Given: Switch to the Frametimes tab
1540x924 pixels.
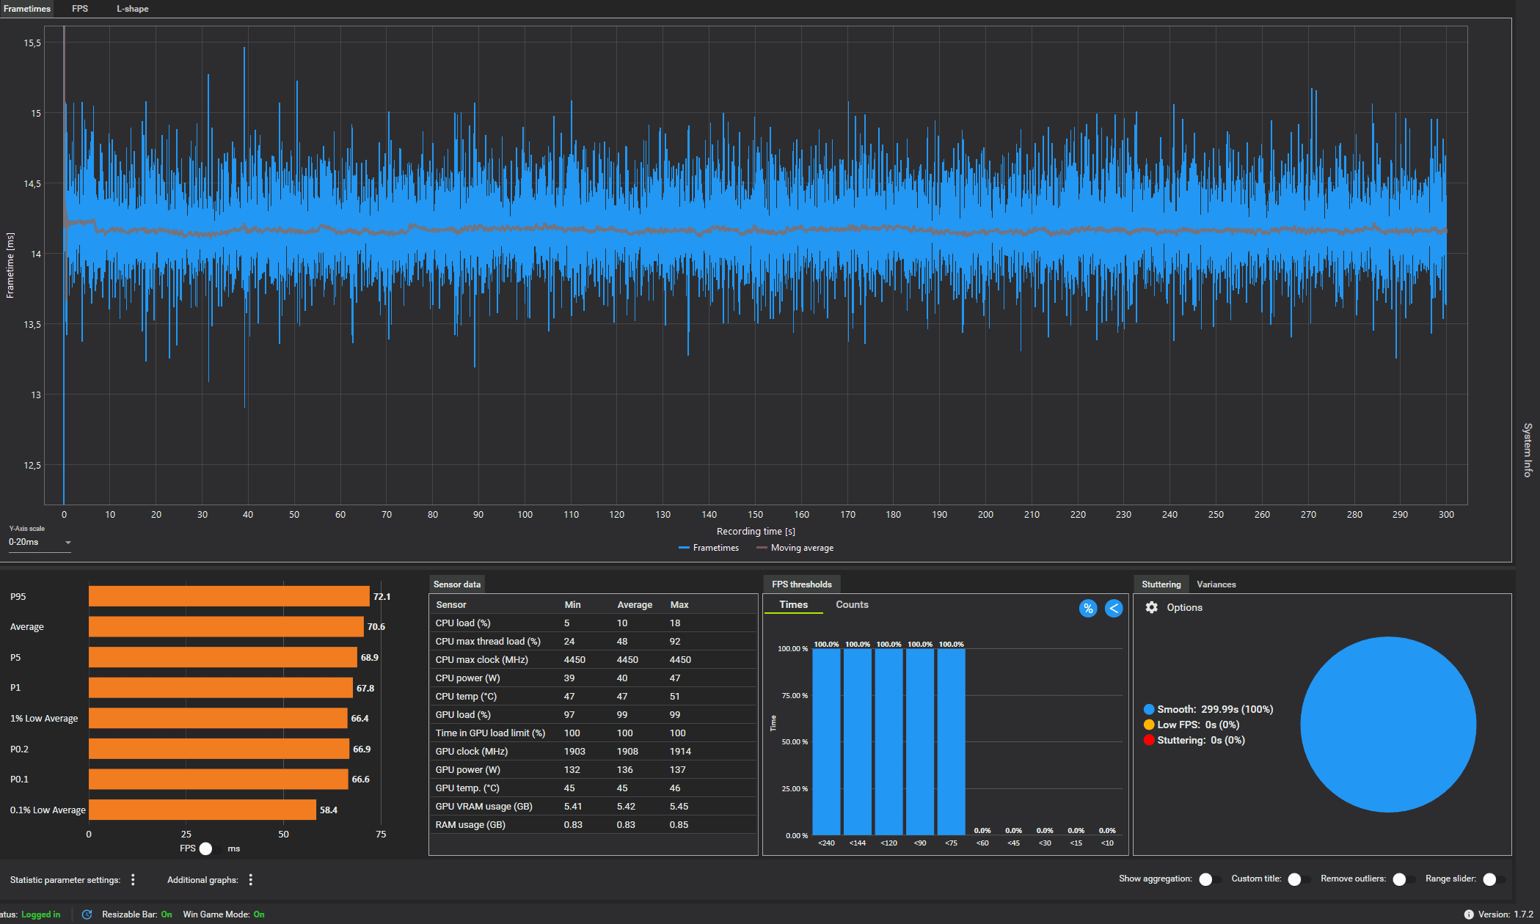Looking at the screenshot, I should click(x=27, y=9).
